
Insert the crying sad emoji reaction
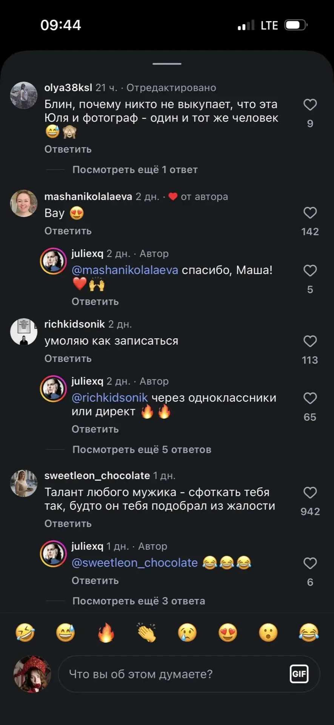coord(187,632)
